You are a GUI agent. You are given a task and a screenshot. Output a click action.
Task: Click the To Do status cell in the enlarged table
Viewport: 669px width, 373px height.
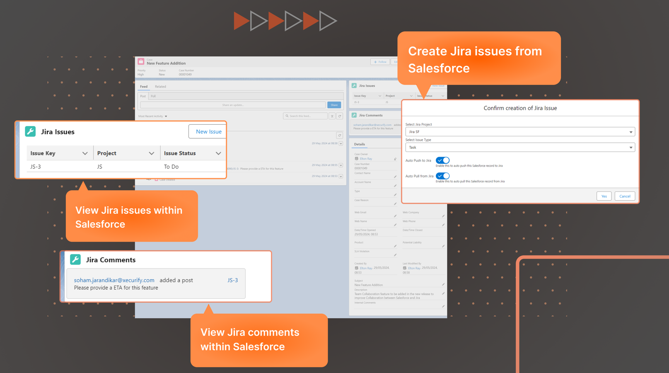[x=171, y=167]
